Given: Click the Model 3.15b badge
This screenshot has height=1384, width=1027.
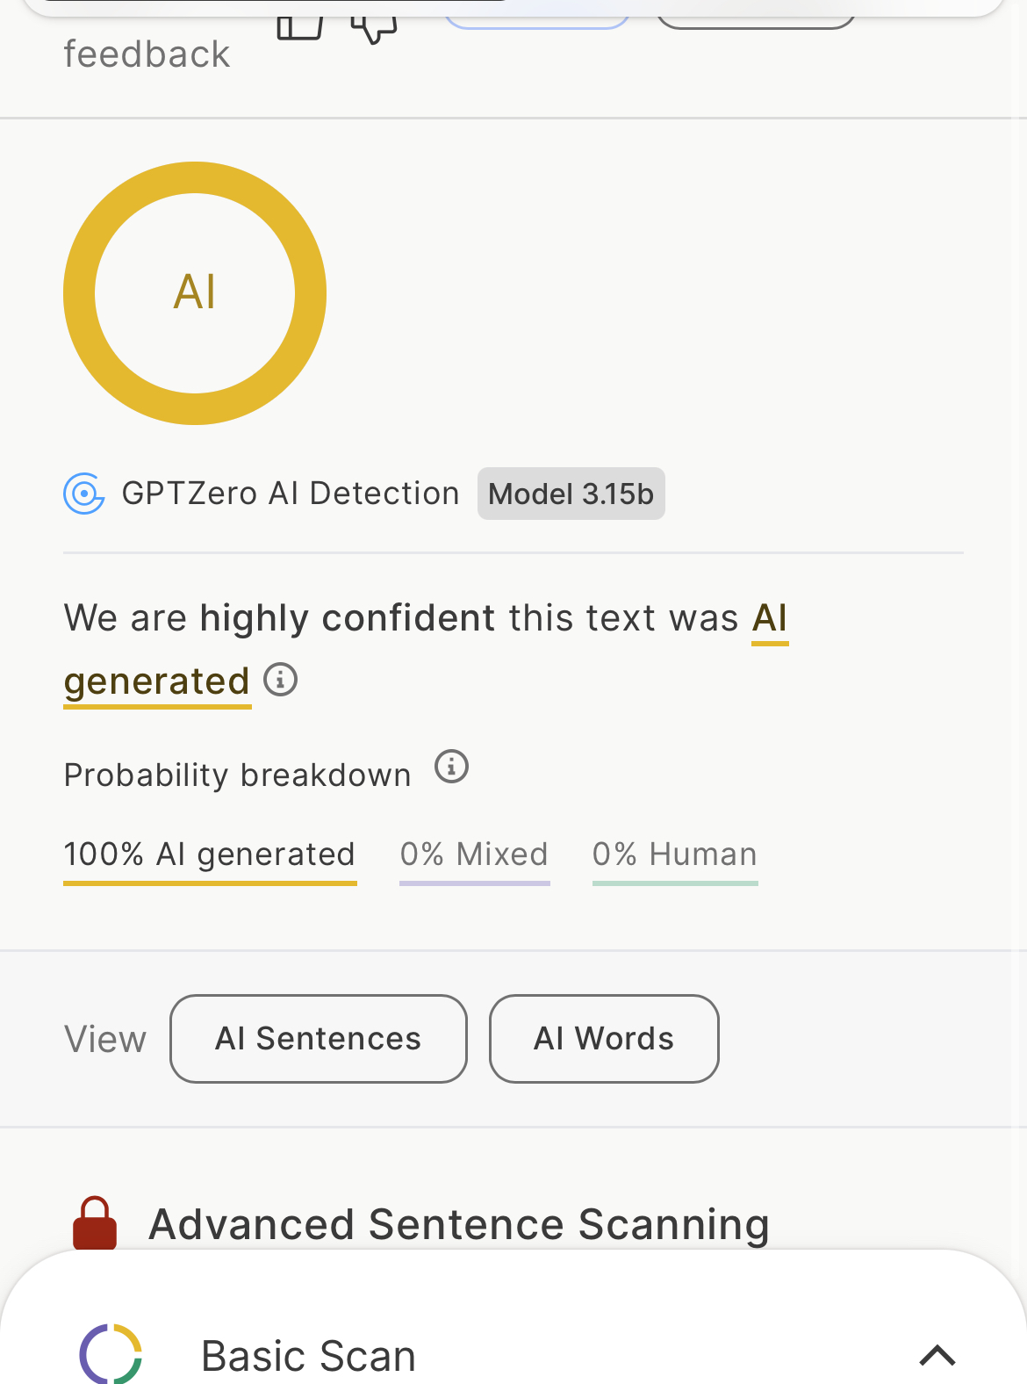Looking at the screenshot, I should pos(571,494).
